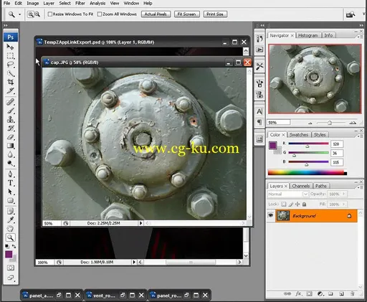
Task: Select the Lasso tool
Action: (10, 65)
